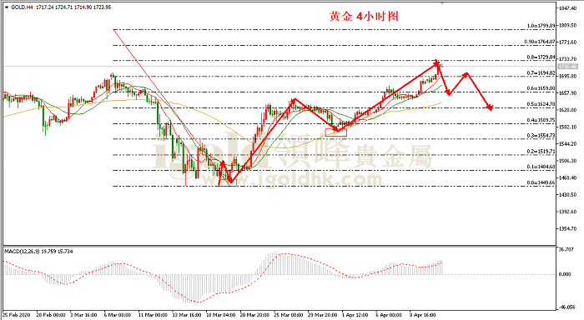Click the Fibonacci label 0.8=1729.84

pyautogui.click(x=541, y=57)
